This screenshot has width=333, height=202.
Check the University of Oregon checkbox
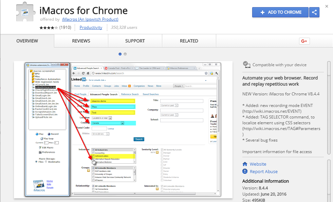point(93,174)
